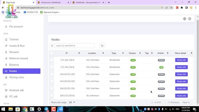This screenshot has height=112, width=199.
Task: Click Node info for 104.28.219.203
Action: 181,82
